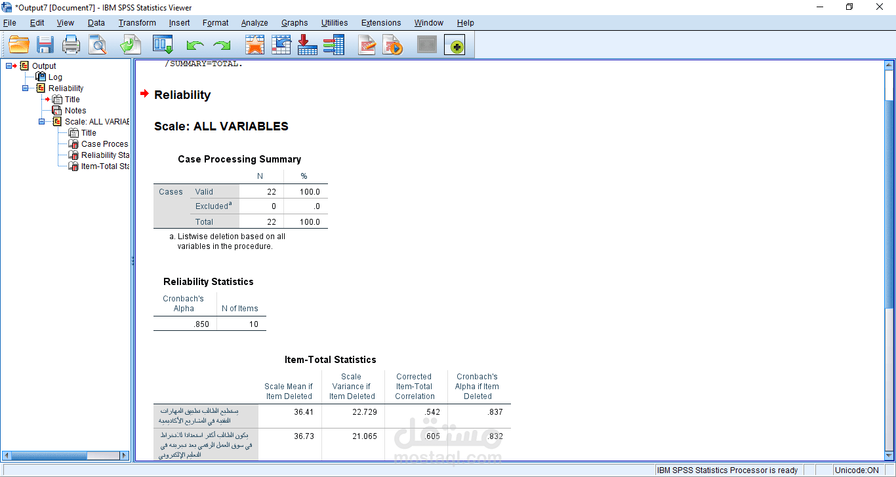Click the Open file folder icon

pos(19,45)
